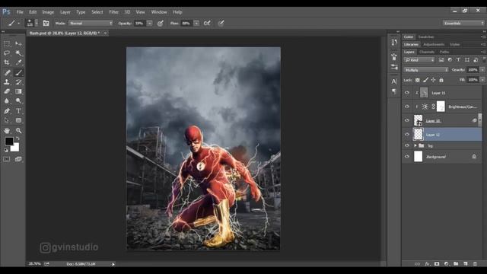Viewport: 487px width, 274px height.
Task: Toggle Quick Mask mode
Action: [x=7, y=159]
